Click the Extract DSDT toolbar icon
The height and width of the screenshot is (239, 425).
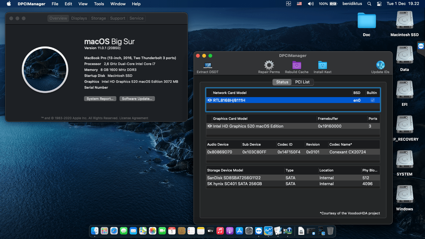click(x=208, y=65)
